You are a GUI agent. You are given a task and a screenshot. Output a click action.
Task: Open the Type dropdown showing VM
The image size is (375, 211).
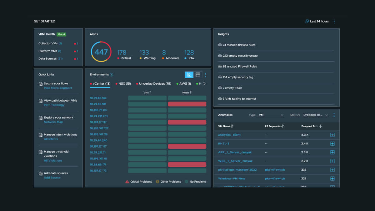(271, 115)
